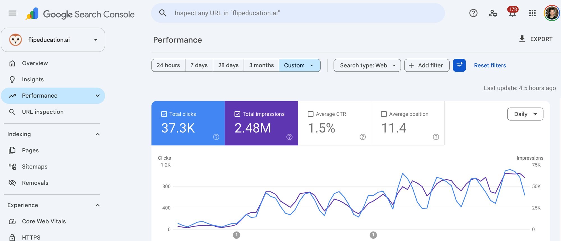The width and height of the screenshot is (561, 241).
Task: Collapse the Indexing section
Action: [x=98, y=134]
